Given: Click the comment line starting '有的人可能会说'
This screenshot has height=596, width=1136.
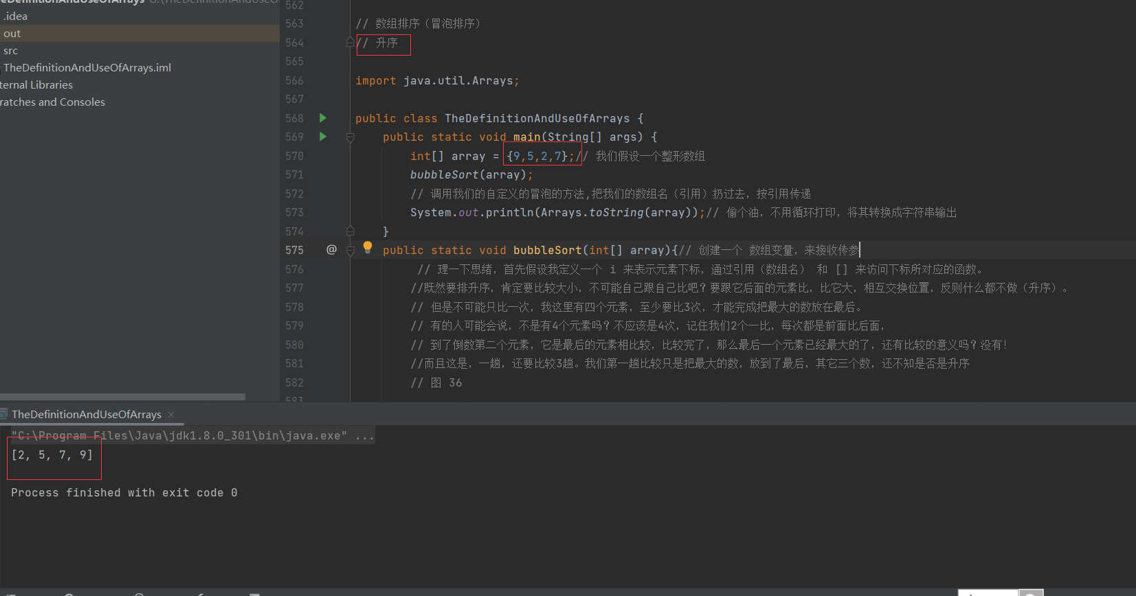Looking at the screenshot, I should [x=649, y=325].
